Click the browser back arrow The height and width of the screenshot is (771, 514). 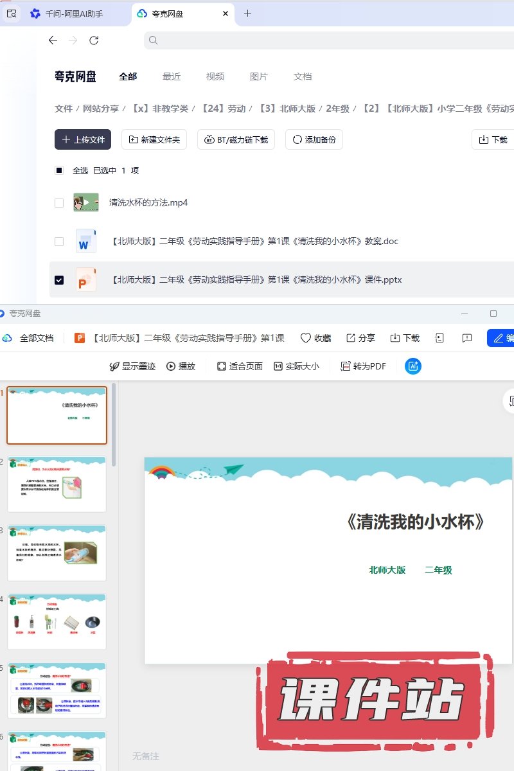tap(53, 40)
